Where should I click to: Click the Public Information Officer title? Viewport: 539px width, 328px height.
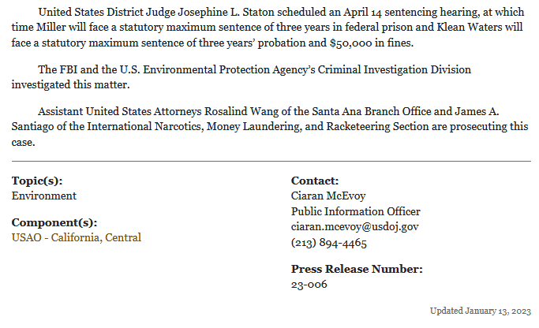pos(355,211)
